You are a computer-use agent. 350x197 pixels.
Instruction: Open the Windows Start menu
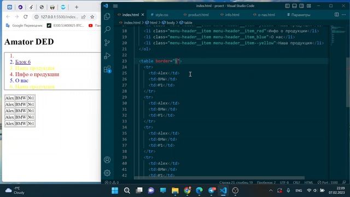click(115, 190)
